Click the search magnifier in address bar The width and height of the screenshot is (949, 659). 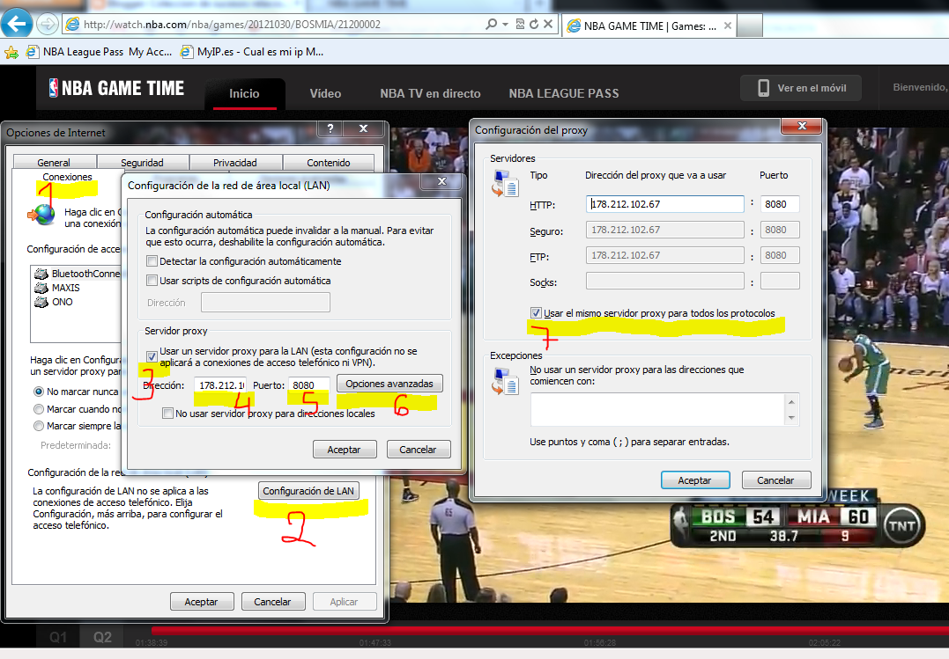click(491, 24)
